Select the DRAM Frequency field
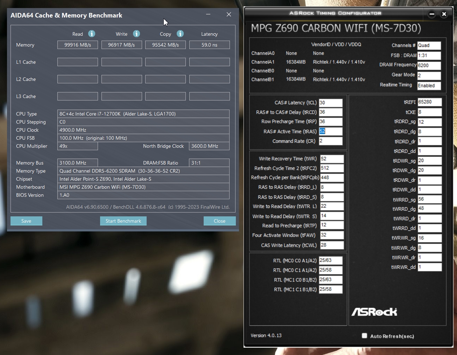457x355 pixels. [429, 65]
